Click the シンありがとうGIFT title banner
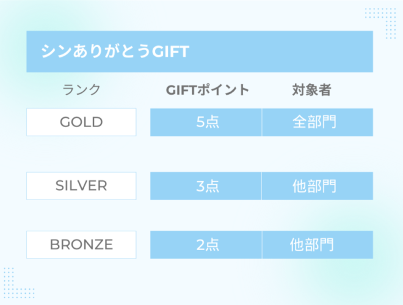 [200, 51]
